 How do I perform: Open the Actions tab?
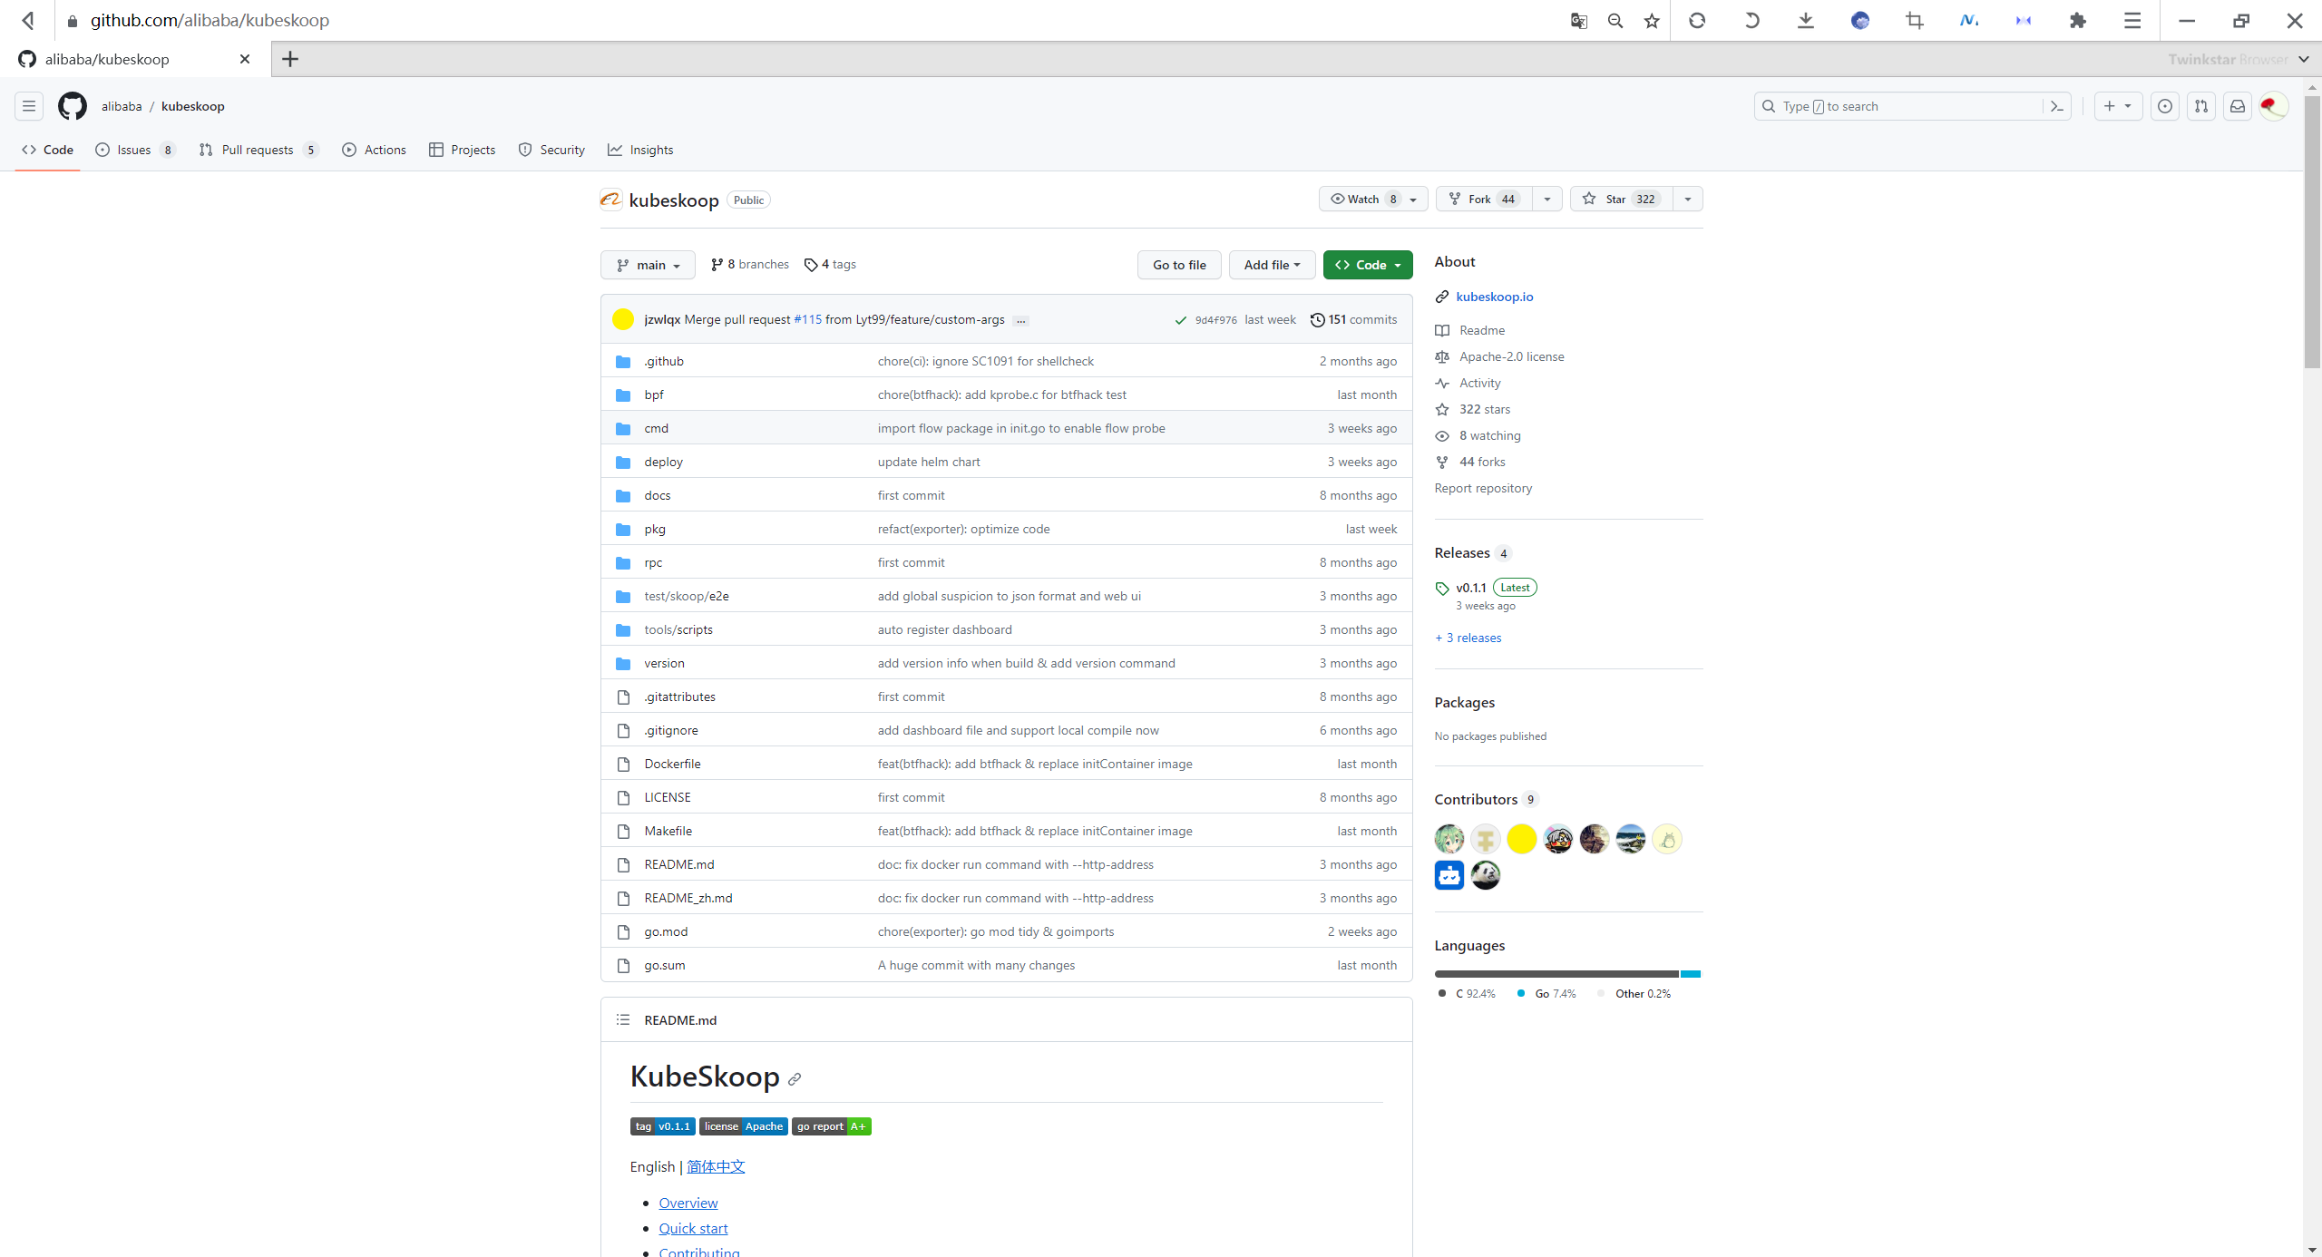(x=375, y=150)
